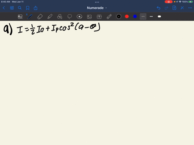Select the medium stroke thickness
Screen dimensions: 194x145
pyautogui.click(x=151, y=17)
